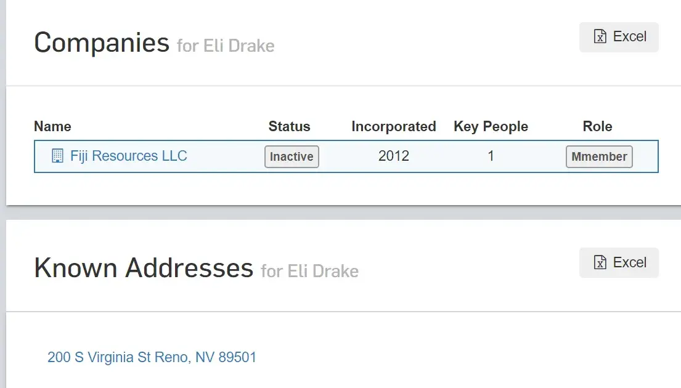Click "for Eli Drake" next to Known Addresses
The width and height of the screenshot is (681, 388).
[309, 271]
